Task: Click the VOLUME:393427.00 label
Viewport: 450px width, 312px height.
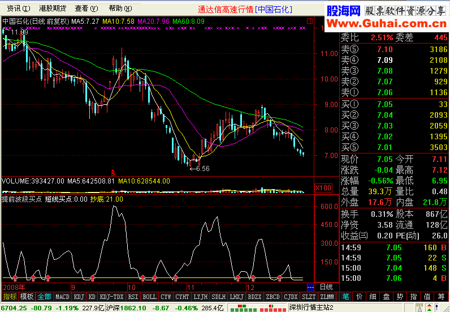Action: pyautogui.click(x=33, y=181)
